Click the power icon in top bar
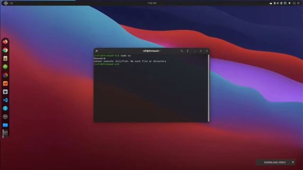303x170 pixels. (298, 3)
